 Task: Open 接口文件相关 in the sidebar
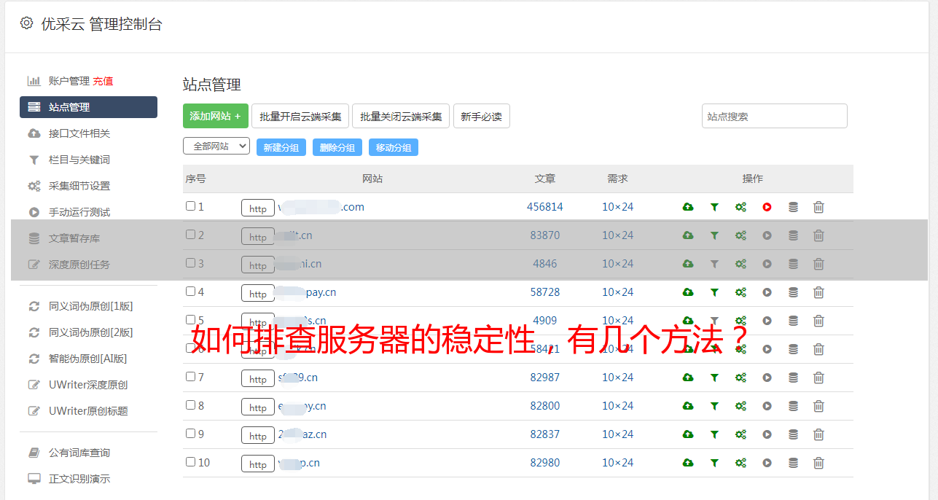pyautogui.click(x=79, y=133)
